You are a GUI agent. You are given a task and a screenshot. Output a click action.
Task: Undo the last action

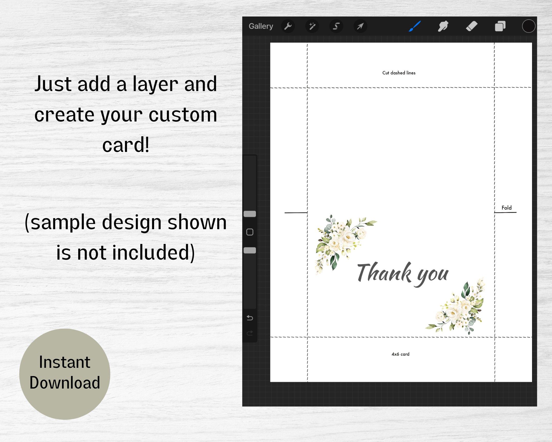(250, 318)
